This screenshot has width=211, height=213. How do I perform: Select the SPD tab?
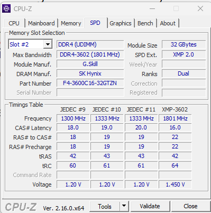pos(95,23)
